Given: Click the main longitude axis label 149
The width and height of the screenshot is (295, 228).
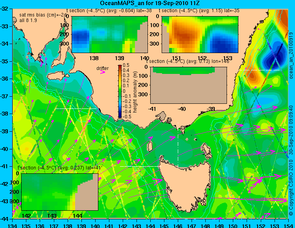Looking at the screenshot, I should point(219,226).
